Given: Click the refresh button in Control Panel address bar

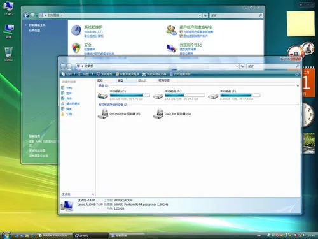Looking at the screenshot, I should pos(205,15).
